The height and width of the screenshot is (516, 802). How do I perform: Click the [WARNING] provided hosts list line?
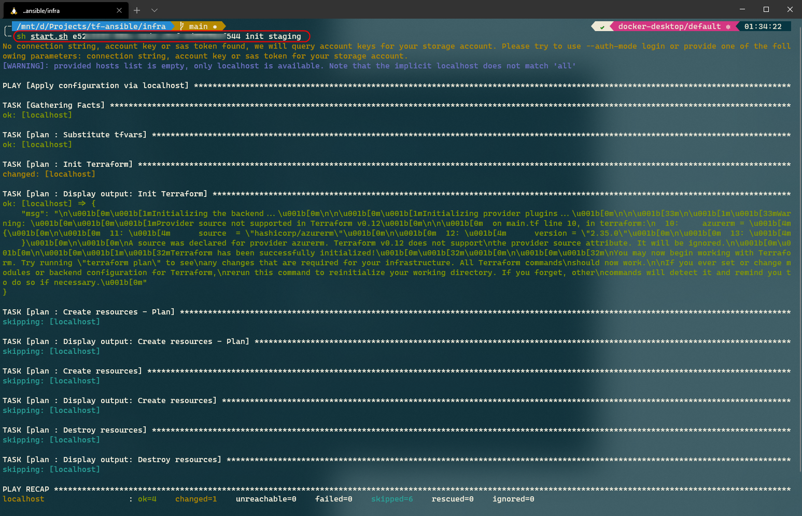[x=289, y=66]
